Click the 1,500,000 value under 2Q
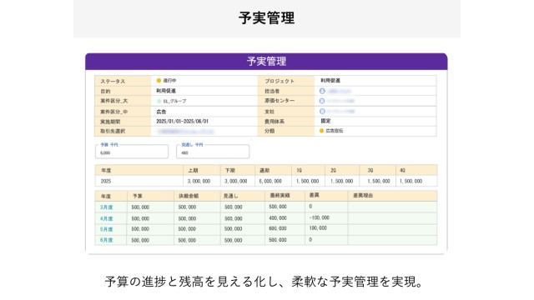Screen dimensions: 534x300 341,182
